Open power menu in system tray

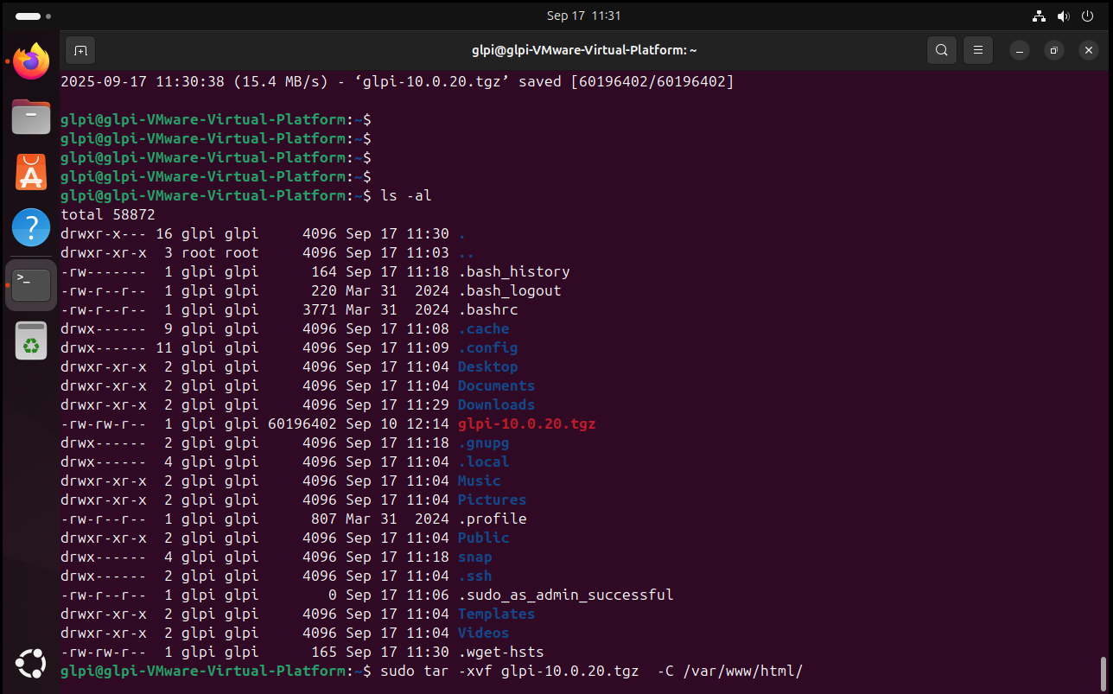[x=1087, y=16]
